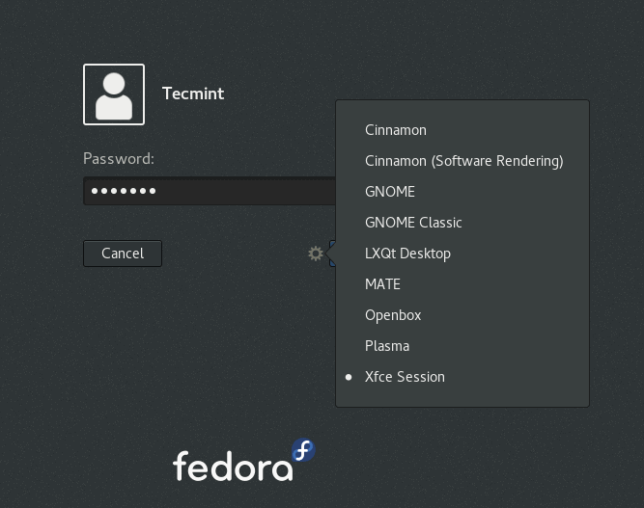The image size is (644, 508).
Task: Switch to GNOME Classic session
Action: tap(413, 223)
